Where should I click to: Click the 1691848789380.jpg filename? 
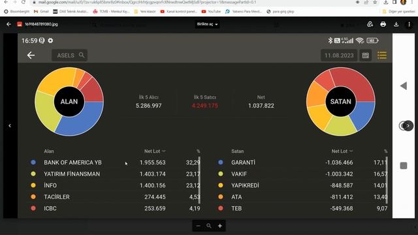click(41, 24)
